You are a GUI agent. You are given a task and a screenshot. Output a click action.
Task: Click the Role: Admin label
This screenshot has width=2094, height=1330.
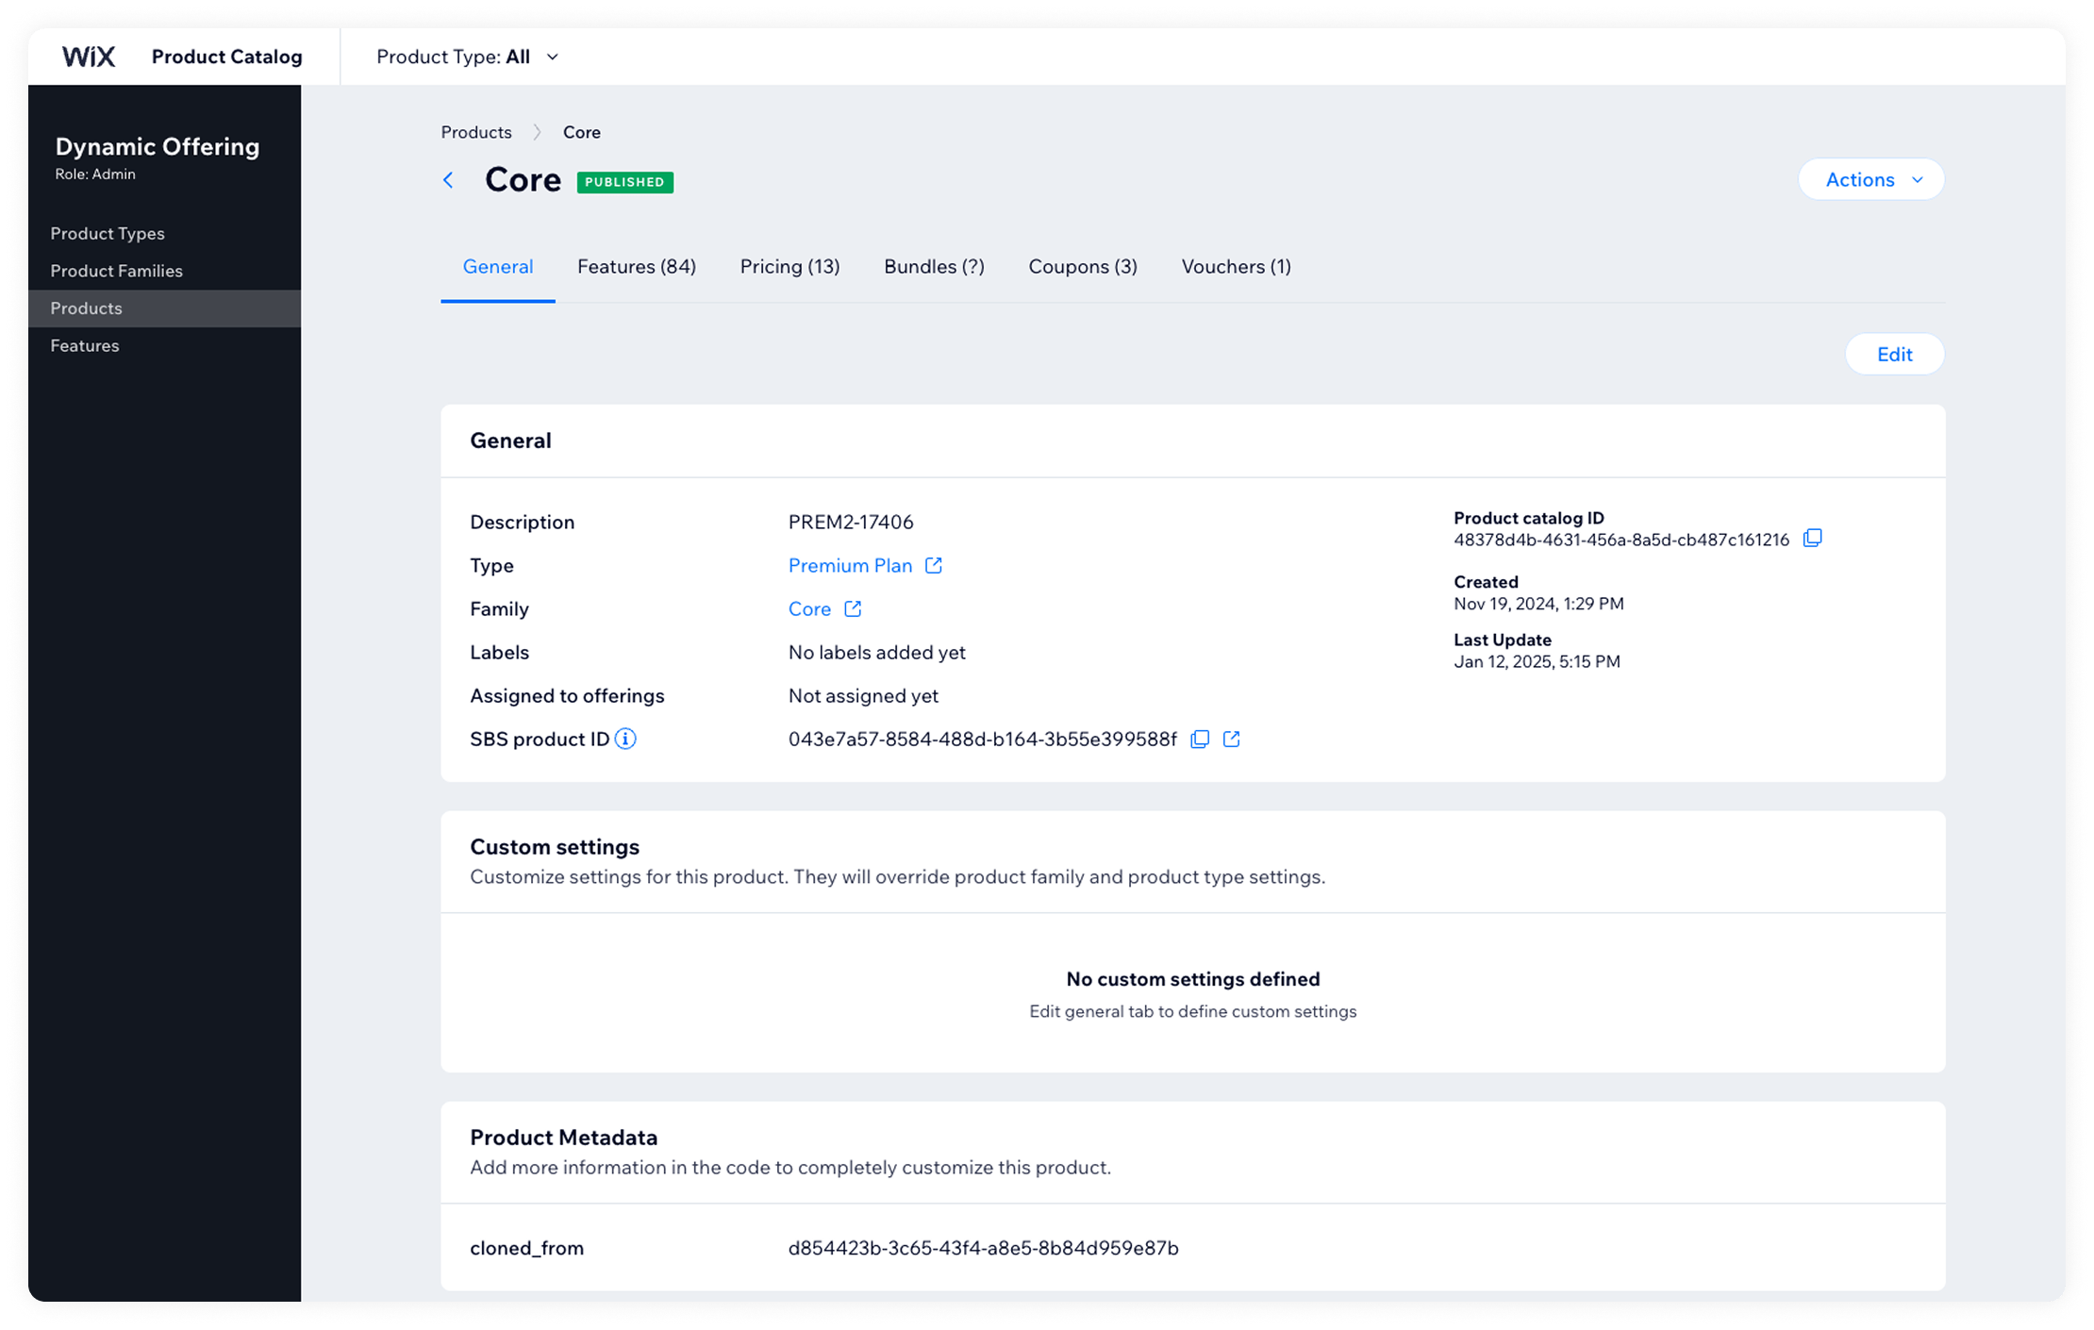coord(95,175)
